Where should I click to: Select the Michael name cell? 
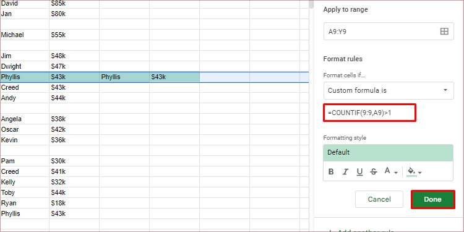coord(25,35)
